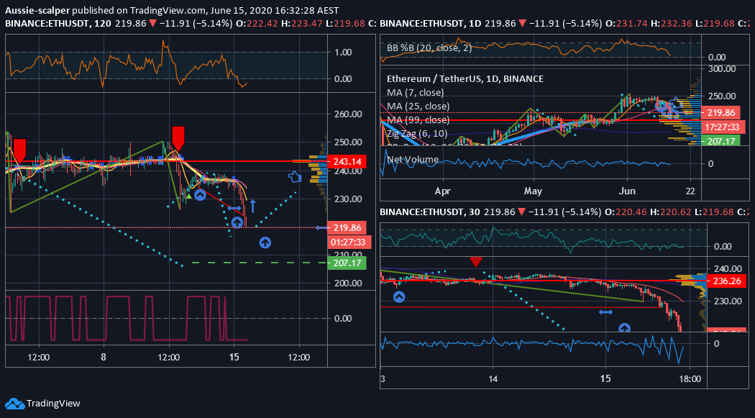Click the BINANCE:ETHUSDT, 120 symbol header

tap(58, 23)
